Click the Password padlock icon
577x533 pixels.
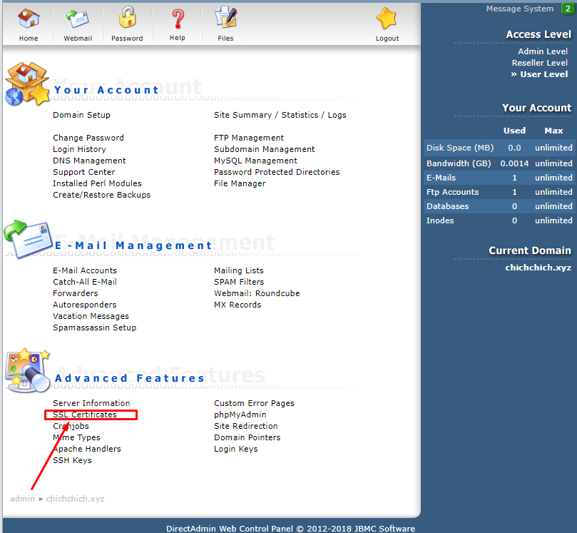coord(127,19)
